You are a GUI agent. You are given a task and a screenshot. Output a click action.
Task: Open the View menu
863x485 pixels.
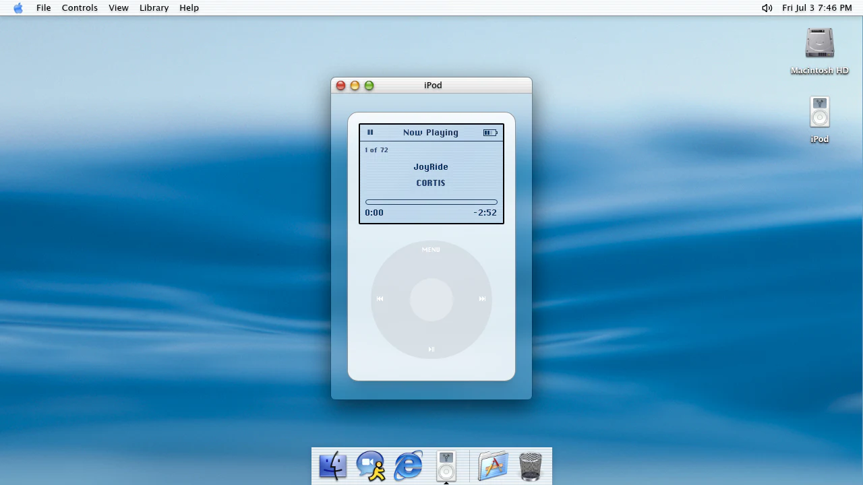coord(119,8)
